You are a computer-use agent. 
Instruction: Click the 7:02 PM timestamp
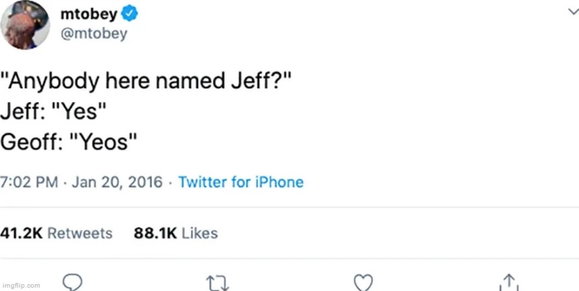(x=29, y=182)
